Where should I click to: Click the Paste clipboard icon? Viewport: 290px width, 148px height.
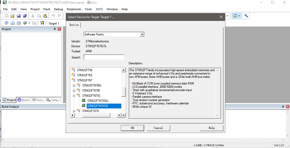pos(45,16)
